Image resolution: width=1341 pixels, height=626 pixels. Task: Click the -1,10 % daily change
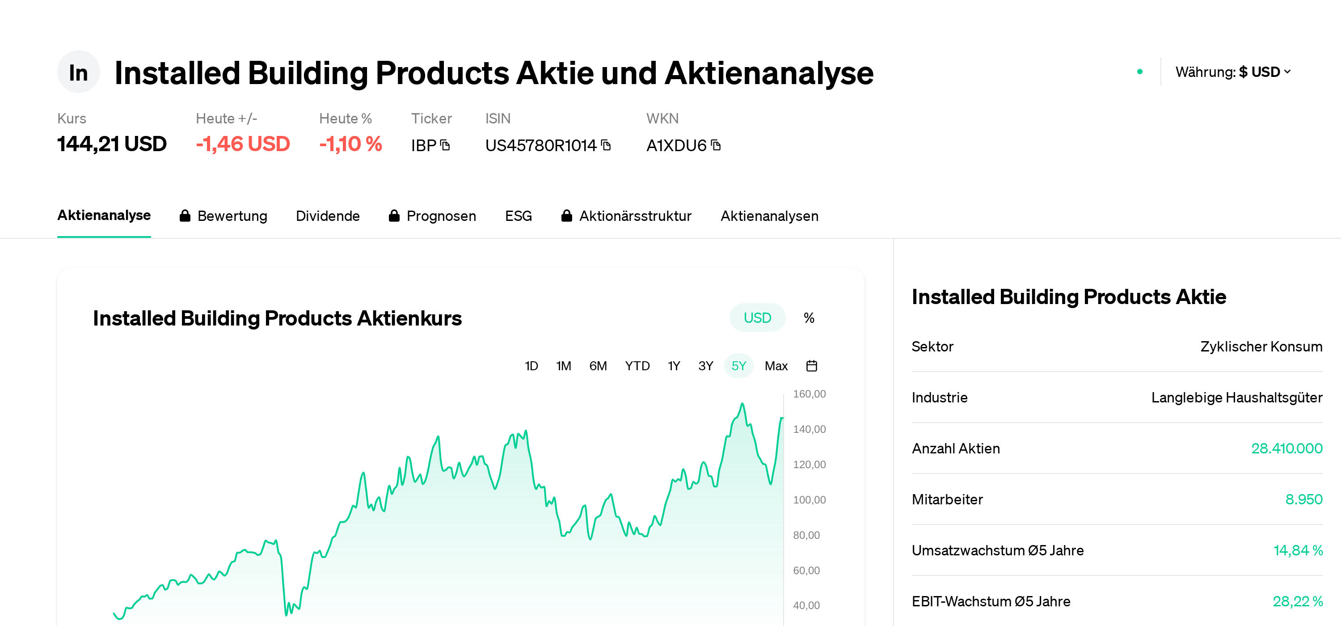[350, 144]
